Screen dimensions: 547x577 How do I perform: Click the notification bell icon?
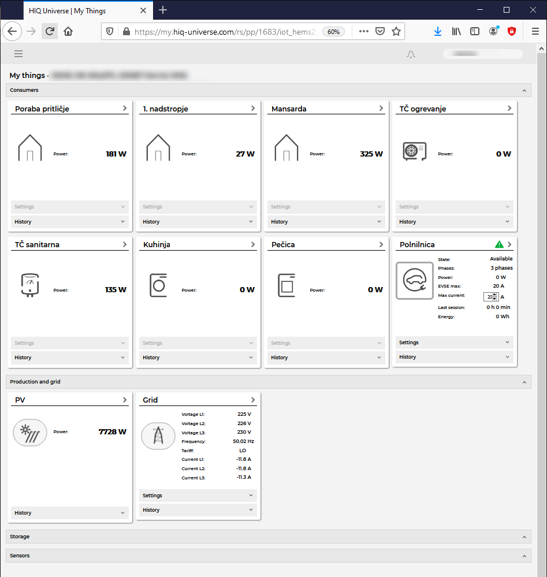(411, 54)
